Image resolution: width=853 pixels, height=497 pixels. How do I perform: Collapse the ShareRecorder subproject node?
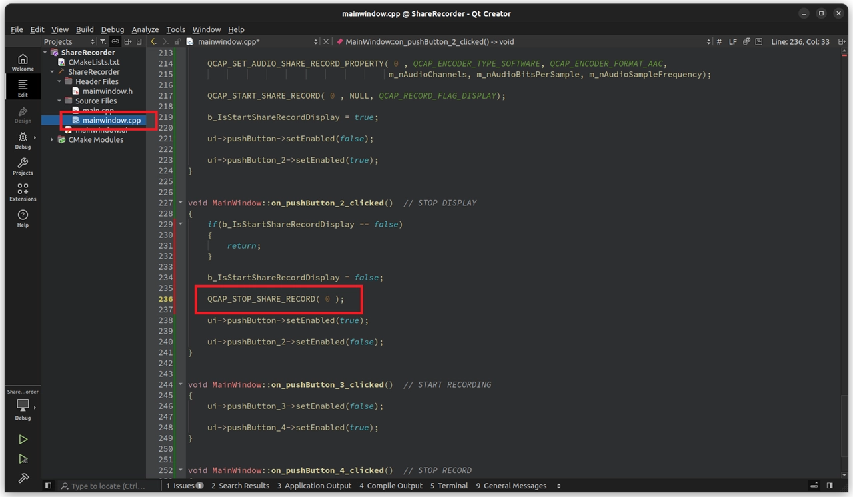[53, 72]
